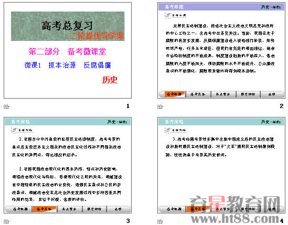Click the purple 备考策略 header in slide 2

pyautogui.click(x=221, y=7)
